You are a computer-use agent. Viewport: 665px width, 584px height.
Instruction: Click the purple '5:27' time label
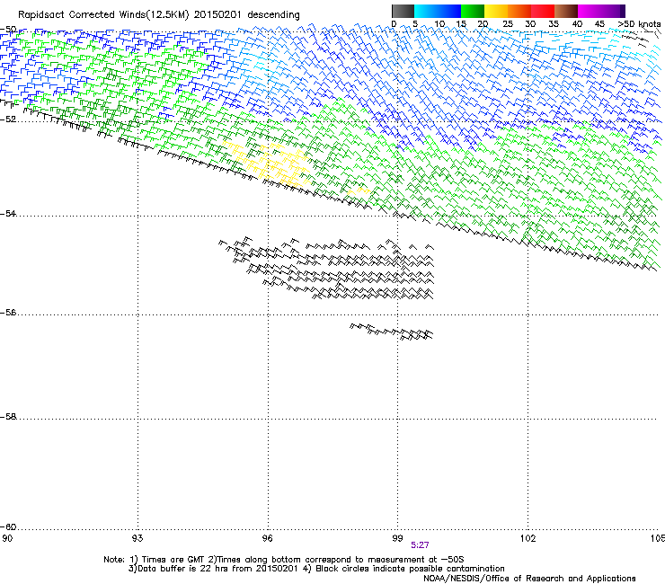(x=420, y=545)
